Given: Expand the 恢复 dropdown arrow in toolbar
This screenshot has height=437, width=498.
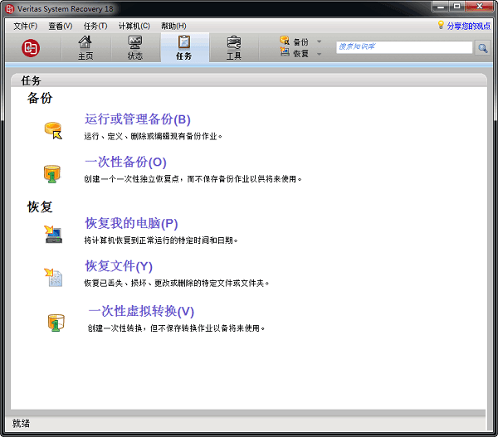Looking at the screenshot, I should pos(320,54).
